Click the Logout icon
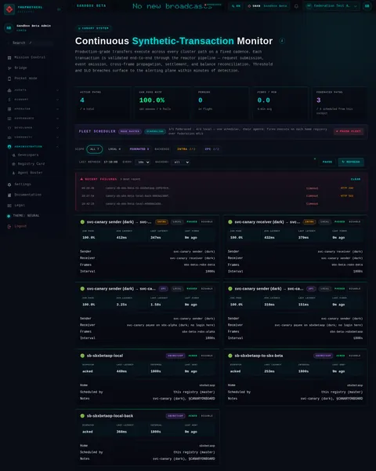 (9, 226)
